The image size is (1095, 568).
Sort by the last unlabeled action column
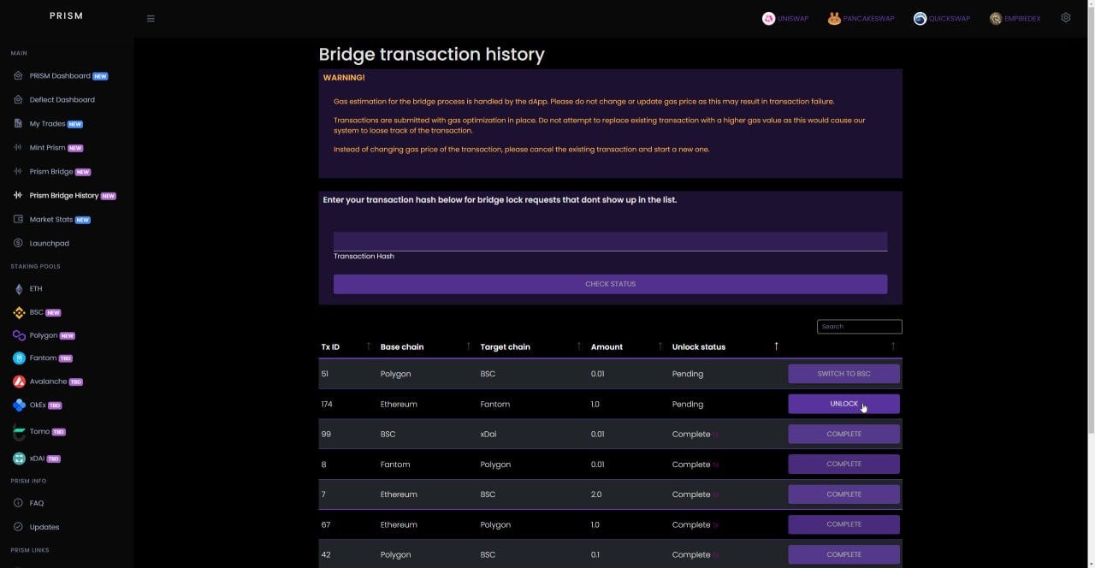843,346
